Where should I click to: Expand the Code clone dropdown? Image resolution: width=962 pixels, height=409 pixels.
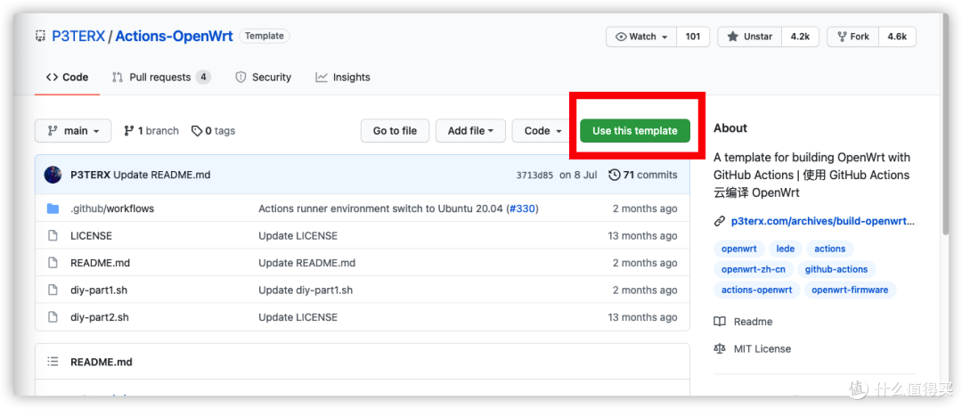pos(543,131)
